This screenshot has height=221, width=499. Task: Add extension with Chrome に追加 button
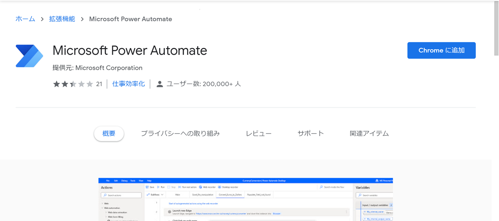pyautogui.click(x=441, y=50)
